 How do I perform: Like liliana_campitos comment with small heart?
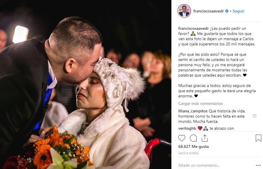[x=254, y=116]
